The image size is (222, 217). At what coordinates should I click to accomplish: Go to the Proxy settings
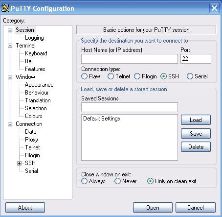pos(31,140)
